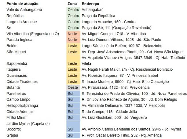Select the Centro zone cell for República
This screenshot has width=187, height=139.
(73, 16)
